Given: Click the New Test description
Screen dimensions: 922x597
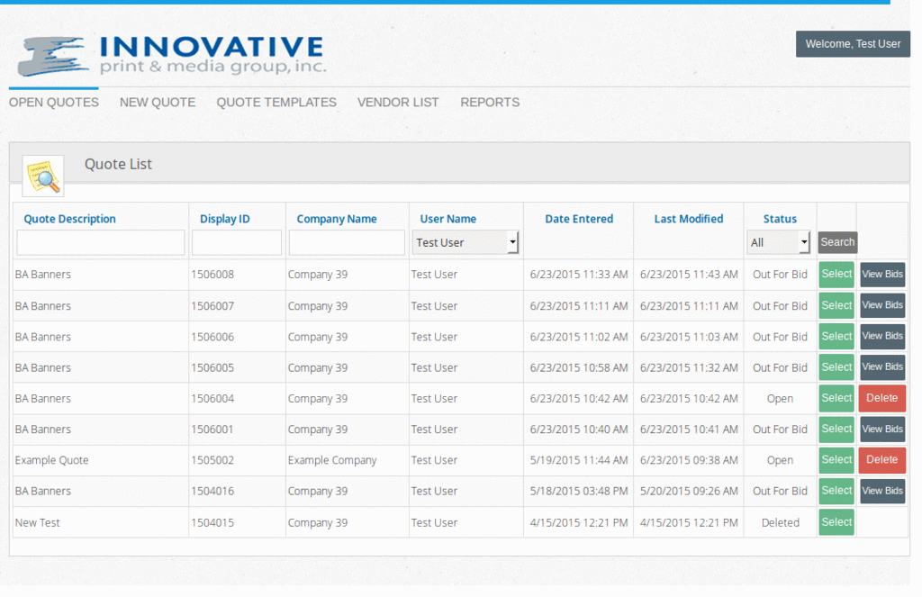Looking at the screenshot, I should (x=37, y=523).
